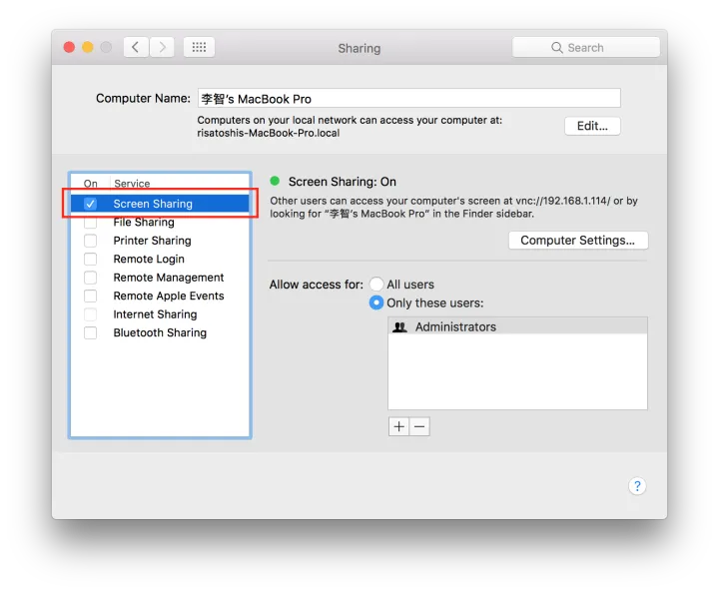The image size is (719, 593).
Task: Click the magnifying glass search icon
Action: tap(556, 48)
